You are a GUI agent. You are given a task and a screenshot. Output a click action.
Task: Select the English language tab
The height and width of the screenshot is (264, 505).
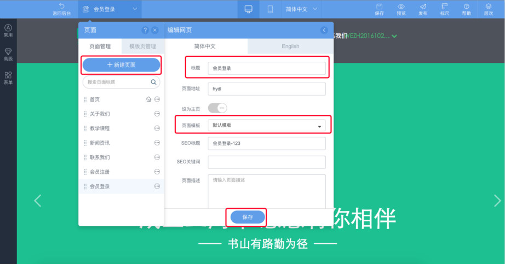point(290,46)
